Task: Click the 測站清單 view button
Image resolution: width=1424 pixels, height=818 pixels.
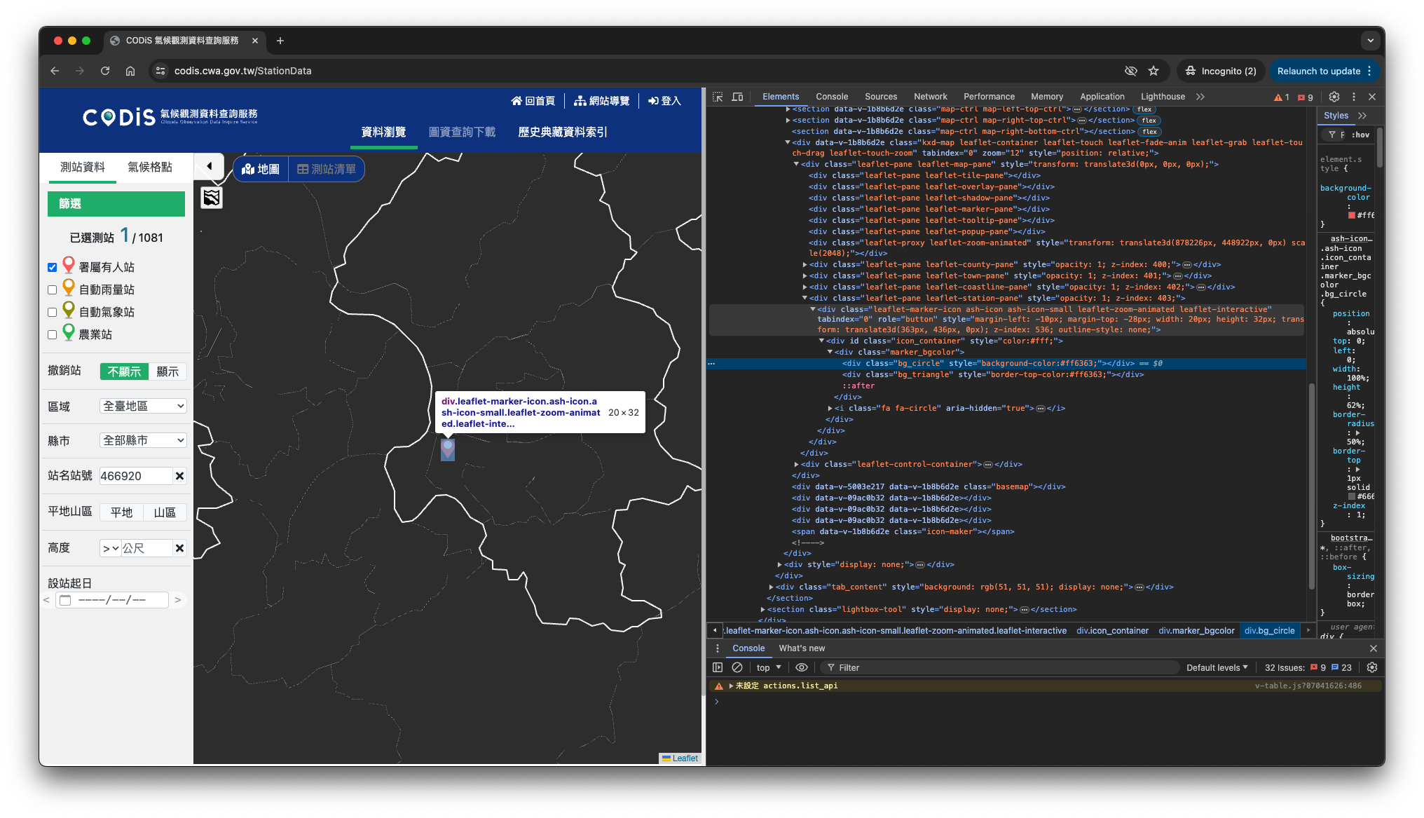Action: click(327, 169)
